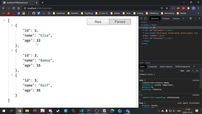Screen dimensions: 202x114
Task: Show more DevTools panels chevron
Action: click(183, 18)
